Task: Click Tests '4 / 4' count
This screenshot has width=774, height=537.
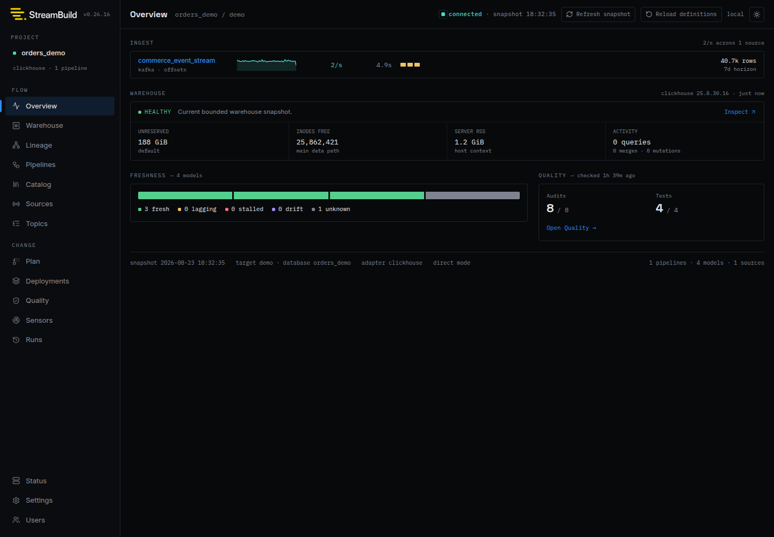Action: 667,208
